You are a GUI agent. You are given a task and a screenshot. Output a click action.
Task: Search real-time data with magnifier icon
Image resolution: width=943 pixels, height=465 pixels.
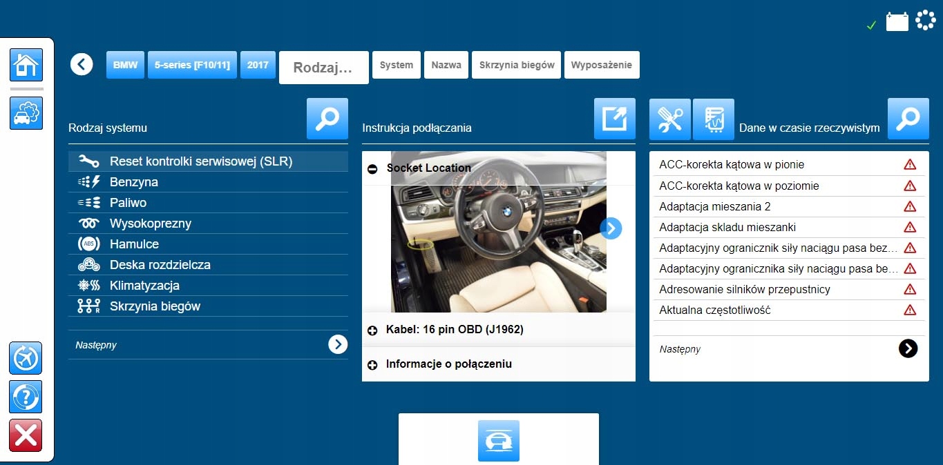tap(908, 119)
